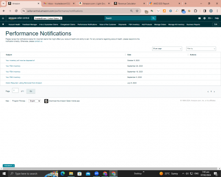Viewport: 221px width, 177px height.
Task: Open the Help link in the header
Action: tap(217, 18)
